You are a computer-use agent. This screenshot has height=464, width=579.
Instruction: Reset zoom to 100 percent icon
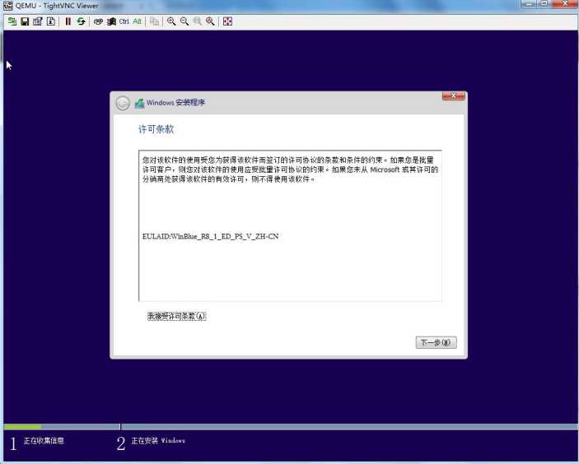click(197, 21)
